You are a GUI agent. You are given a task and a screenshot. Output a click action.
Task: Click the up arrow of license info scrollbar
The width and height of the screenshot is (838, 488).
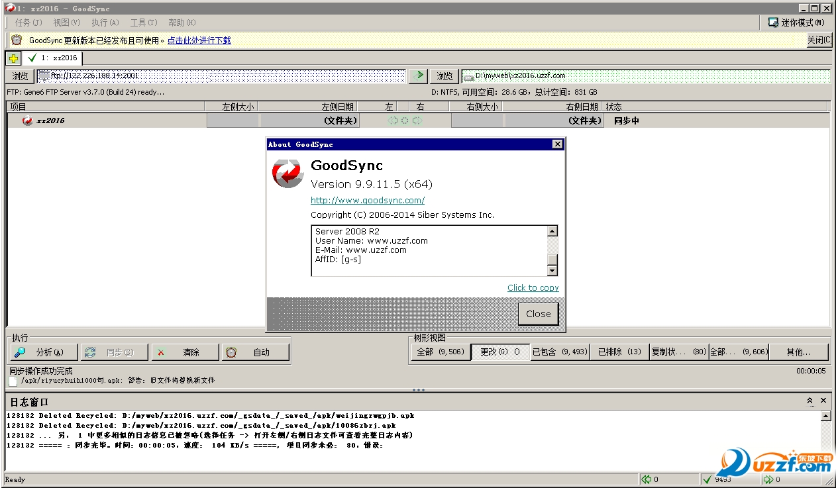(x=552, y=231)
